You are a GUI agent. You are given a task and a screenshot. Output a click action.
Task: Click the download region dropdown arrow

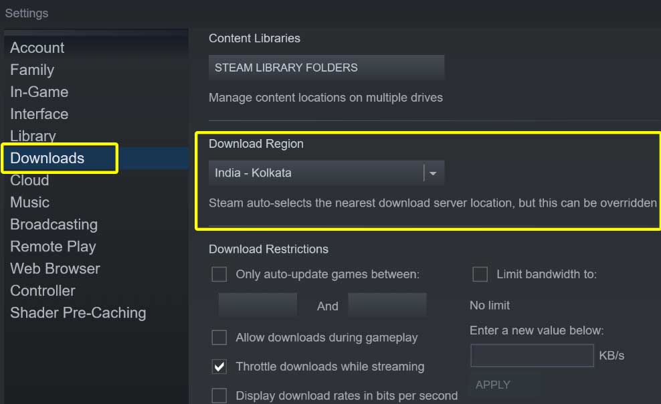[433, 173]
